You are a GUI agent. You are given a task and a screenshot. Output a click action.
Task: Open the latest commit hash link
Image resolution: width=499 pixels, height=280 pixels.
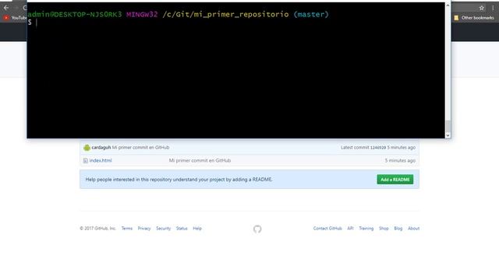(377, 148)
